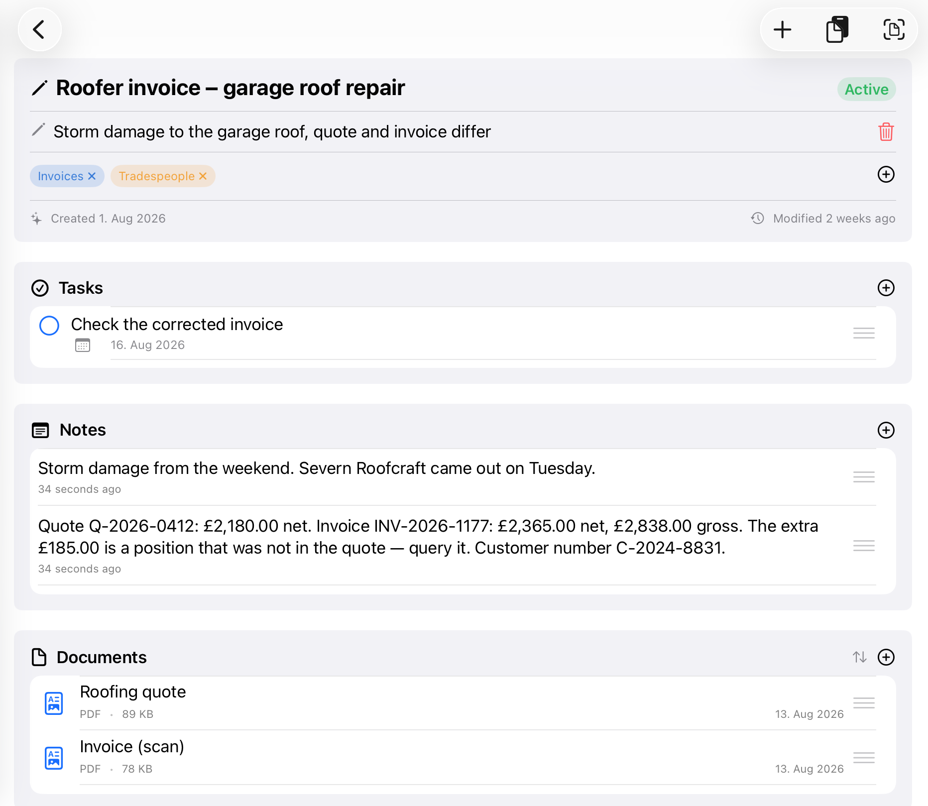Add a new note with plus circle

pos(886,430)
